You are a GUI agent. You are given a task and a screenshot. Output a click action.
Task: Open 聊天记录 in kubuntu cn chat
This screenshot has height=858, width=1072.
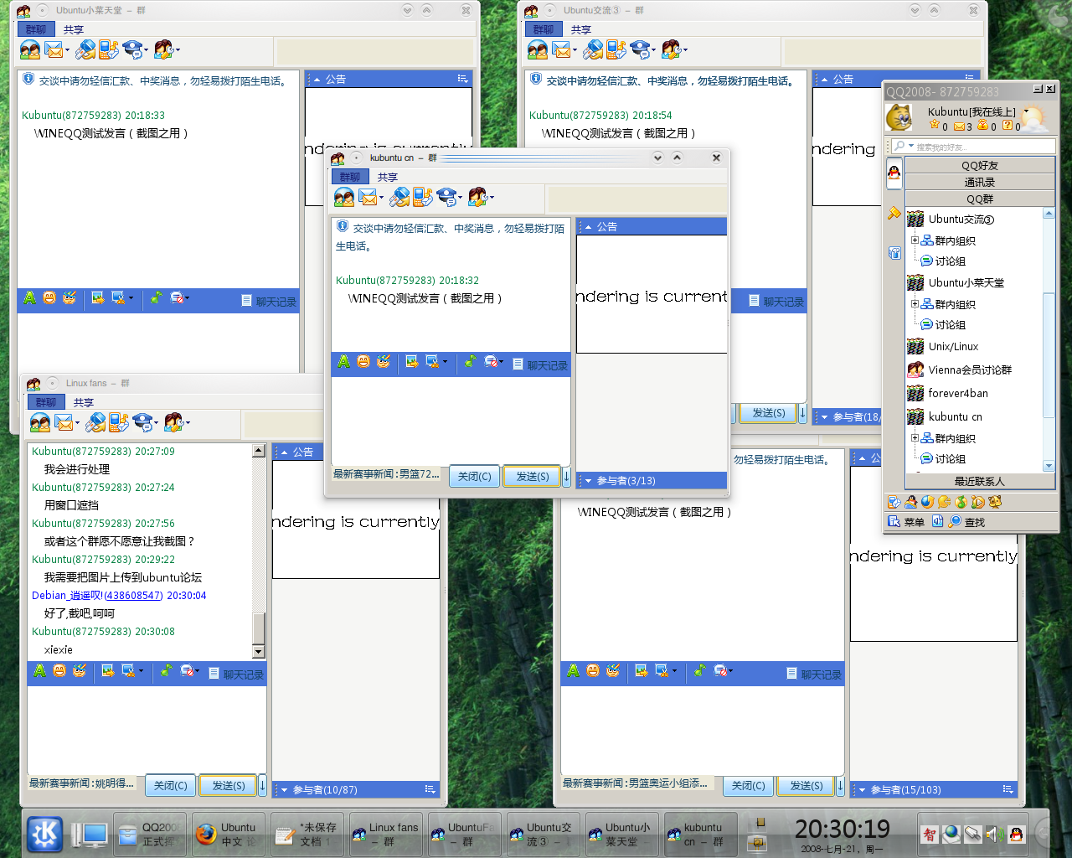540,364
